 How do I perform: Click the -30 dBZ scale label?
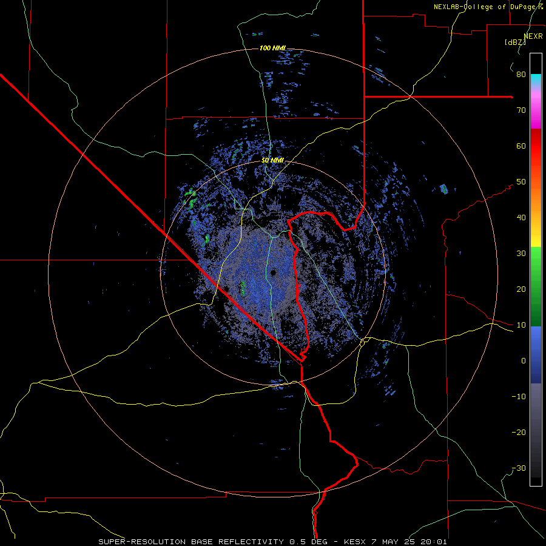[x=519, y=468]
